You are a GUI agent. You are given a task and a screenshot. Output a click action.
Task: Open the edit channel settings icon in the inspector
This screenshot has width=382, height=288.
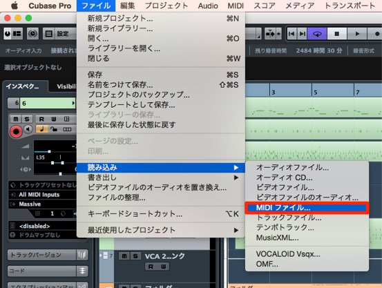tap(66, 119)
